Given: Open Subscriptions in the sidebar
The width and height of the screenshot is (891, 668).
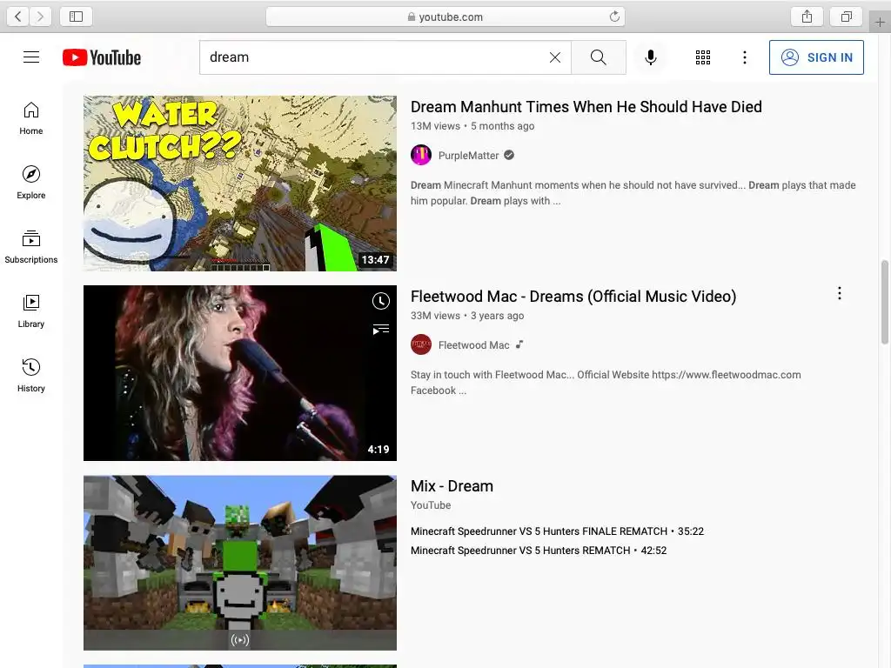Looking at the screenshot, I should 31,247.
